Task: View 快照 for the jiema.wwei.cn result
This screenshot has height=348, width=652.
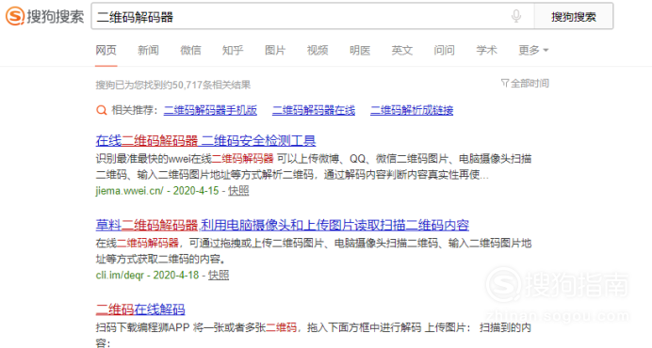Action: (238, 191)
